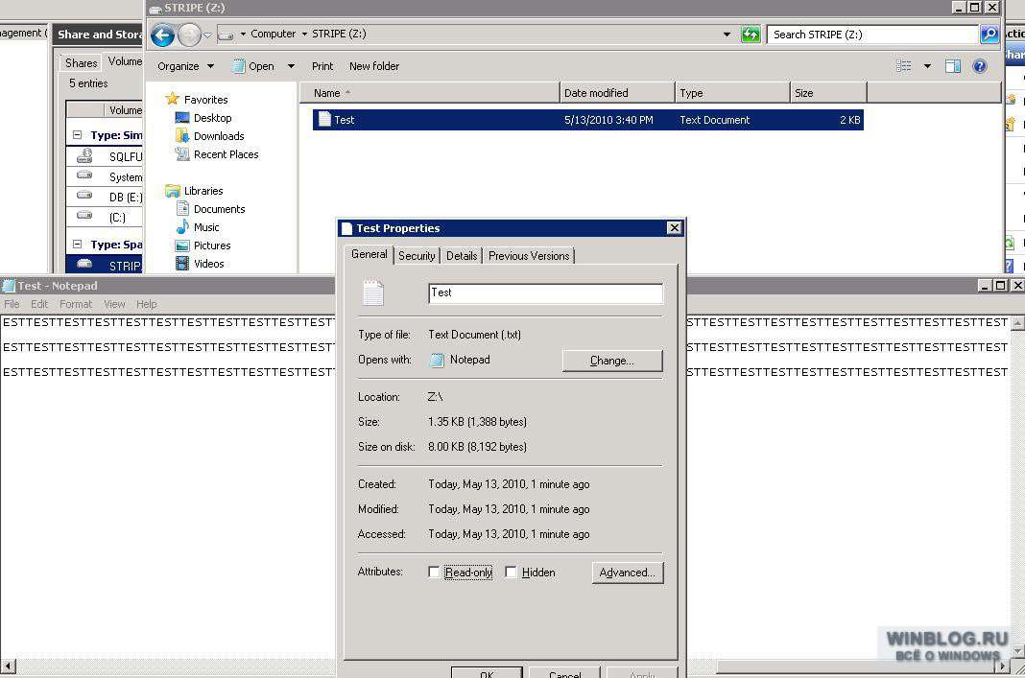Click the Print toolbar button
Viewport: 1025px width, 678px height.
click(x=322, y=66)
